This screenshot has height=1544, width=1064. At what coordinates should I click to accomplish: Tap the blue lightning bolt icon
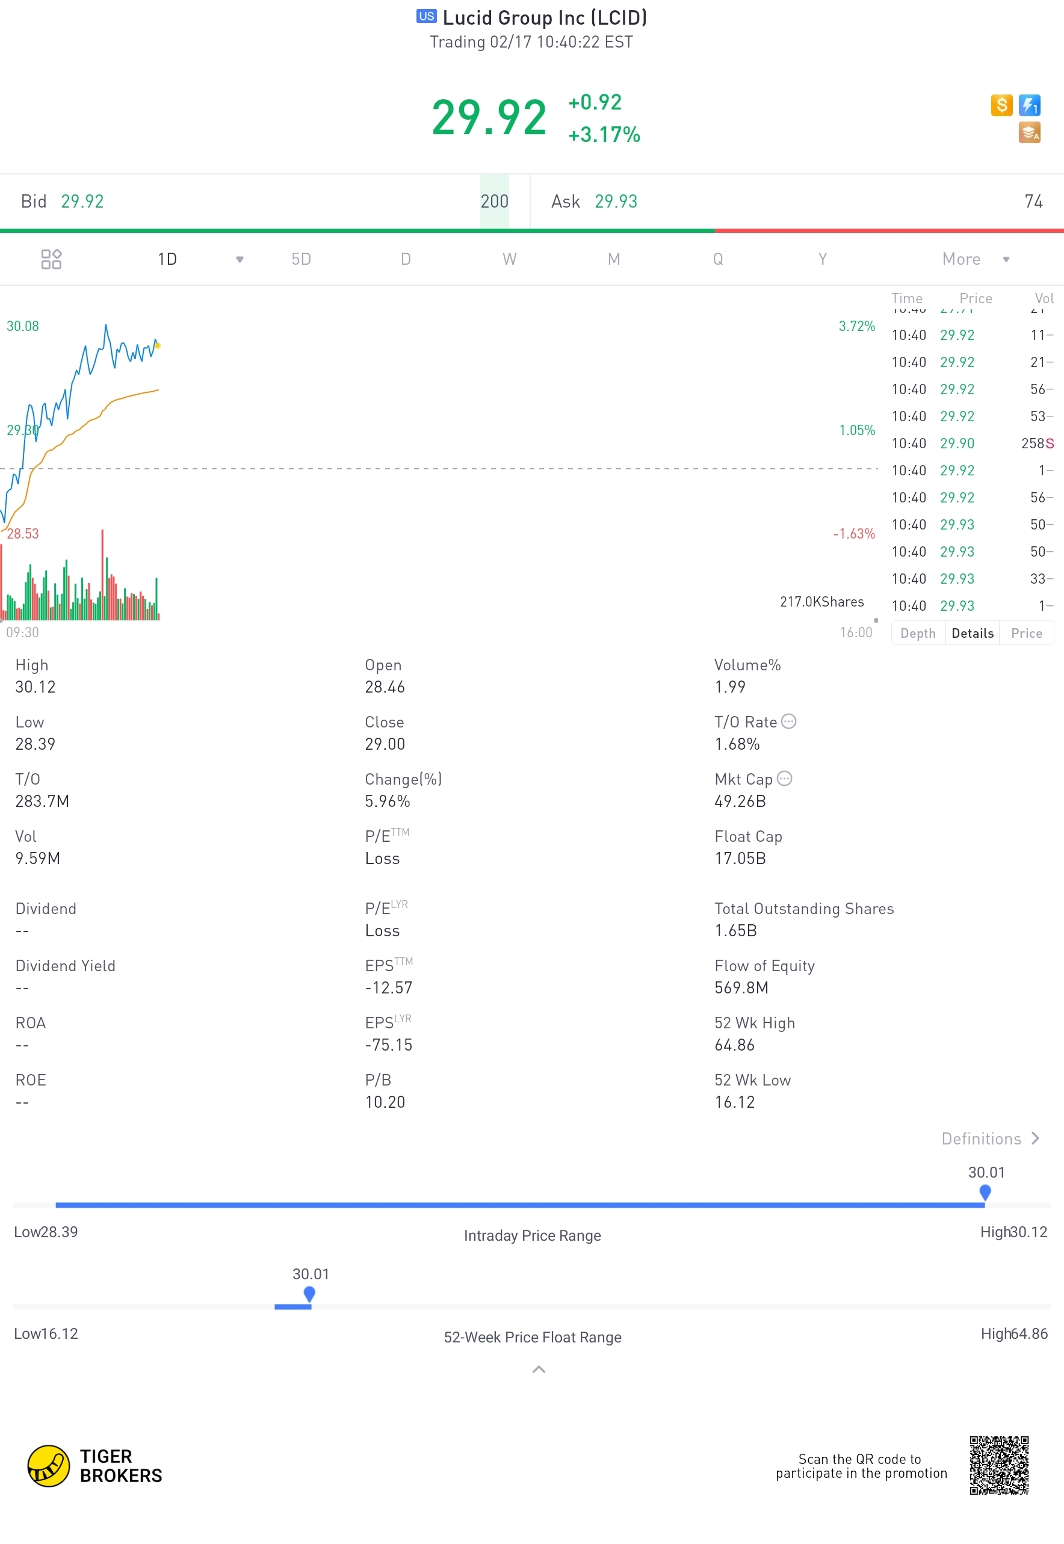click(x=1029, y=105)
